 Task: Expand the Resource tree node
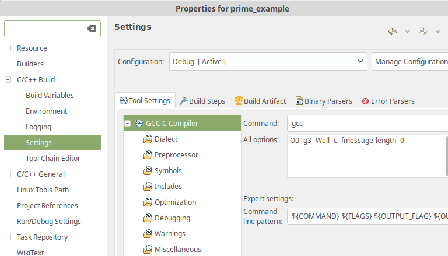[x=8, y=48]
